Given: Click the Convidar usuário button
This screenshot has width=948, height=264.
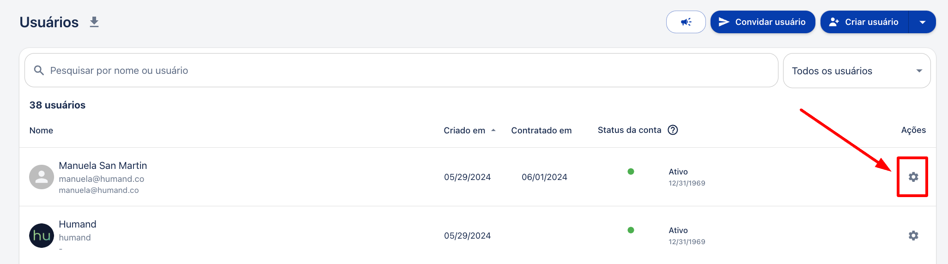Looking at the screenshot, I should pos(762,22).
